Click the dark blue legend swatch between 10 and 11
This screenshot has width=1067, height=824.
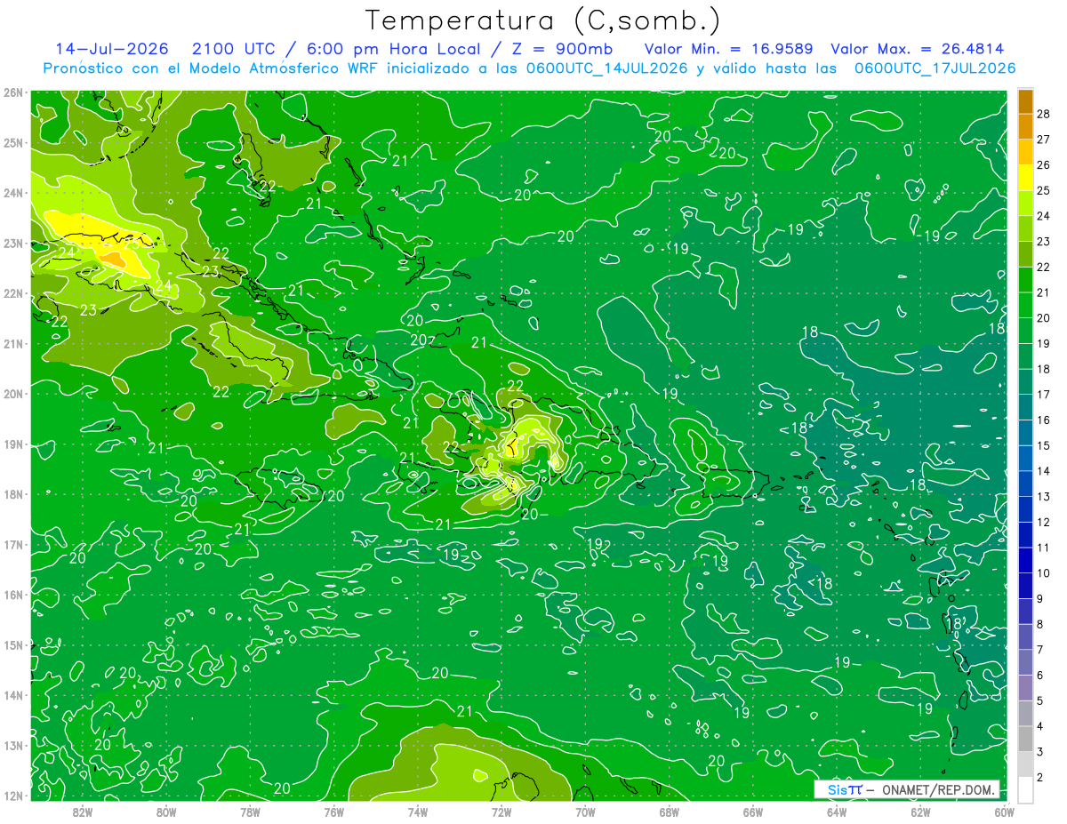click(1025, 560)
